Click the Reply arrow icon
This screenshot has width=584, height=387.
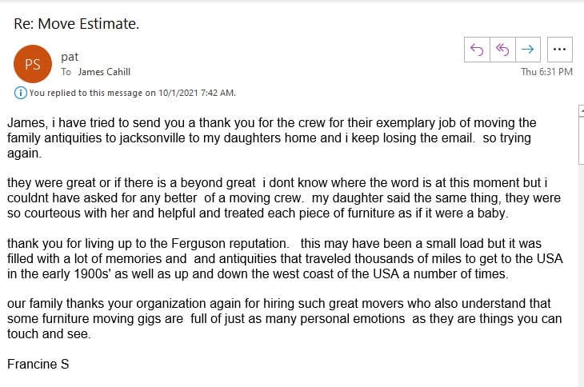[477, 50]
